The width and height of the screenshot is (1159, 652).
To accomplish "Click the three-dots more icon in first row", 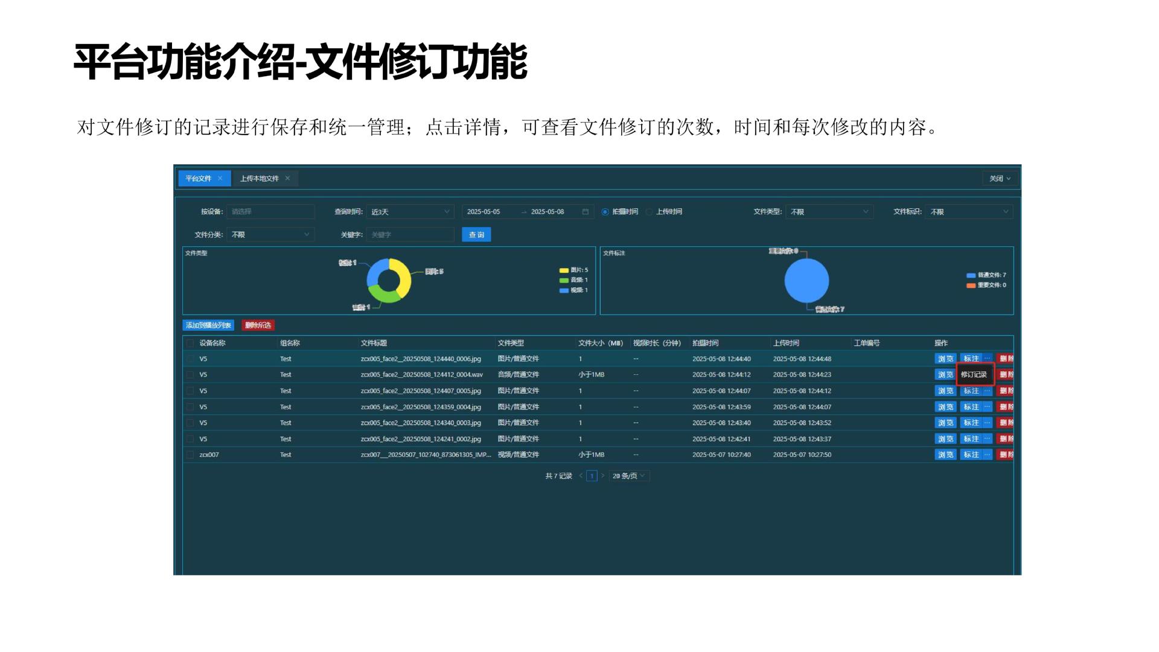I will [x=988, y=359].
